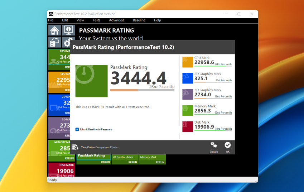Click the CPU Mark 22958.6 value
This screenshot has width=304, height=192.
coord(204,62)
